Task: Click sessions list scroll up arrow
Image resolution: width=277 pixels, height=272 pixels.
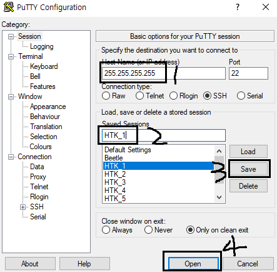Action: point(219,151)
